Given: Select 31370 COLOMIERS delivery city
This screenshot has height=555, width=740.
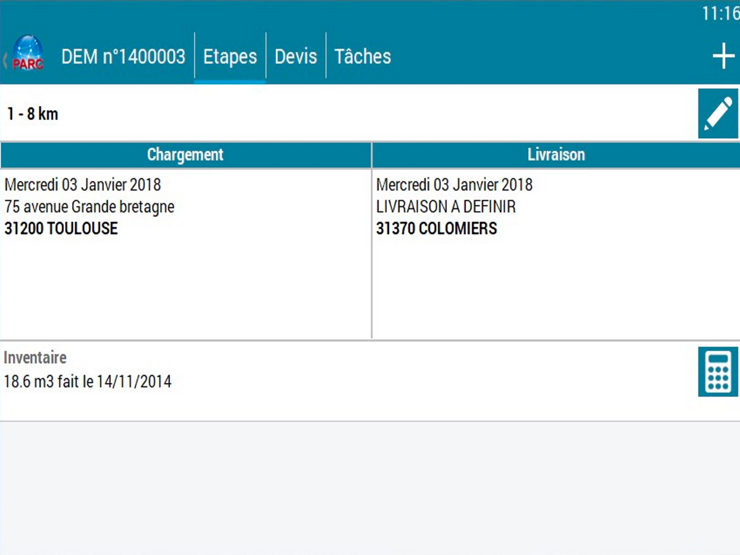Looking at the screenshot, I should point(437,228).
